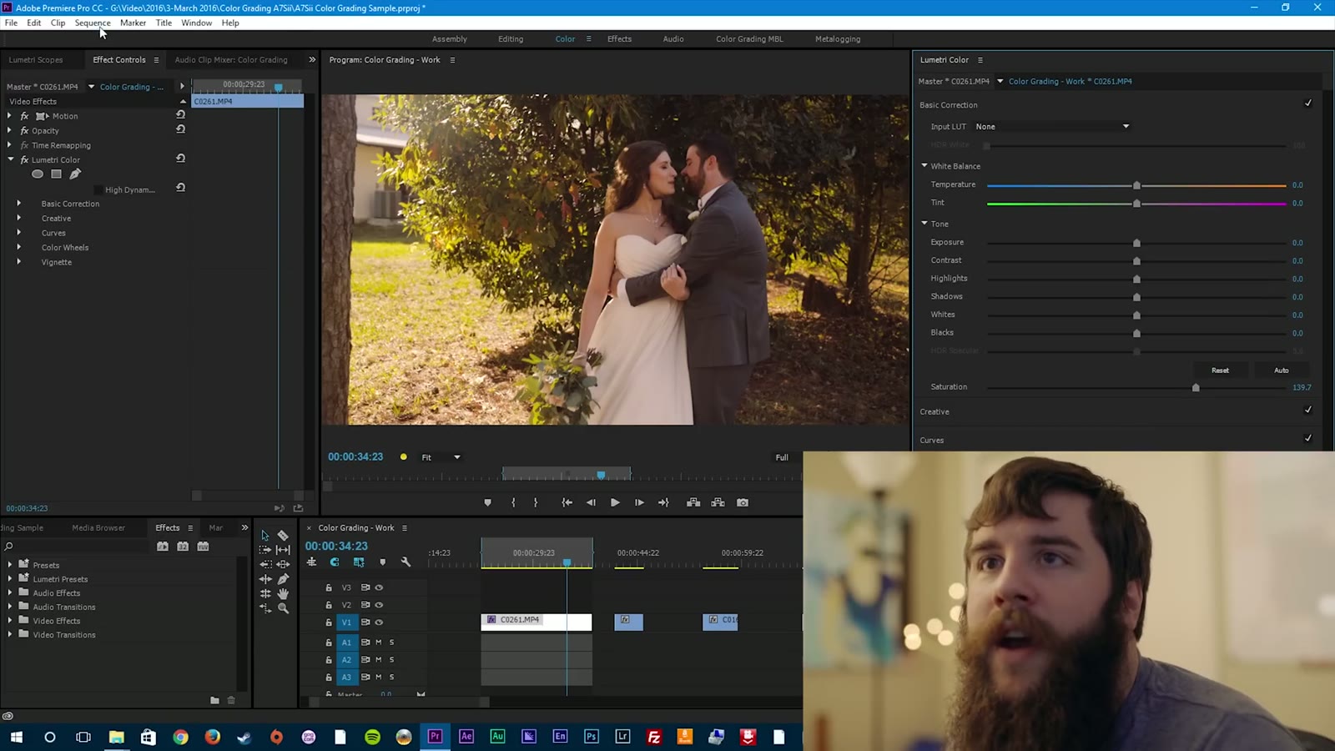Open the Lumetri Scopes tab
This screenshot has width=1335, height=751.
click(36, 60)
